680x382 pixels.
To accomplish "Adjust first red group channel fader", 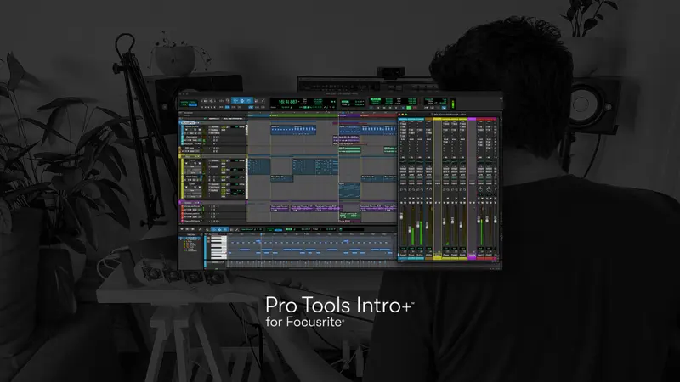I will (479, 221).
